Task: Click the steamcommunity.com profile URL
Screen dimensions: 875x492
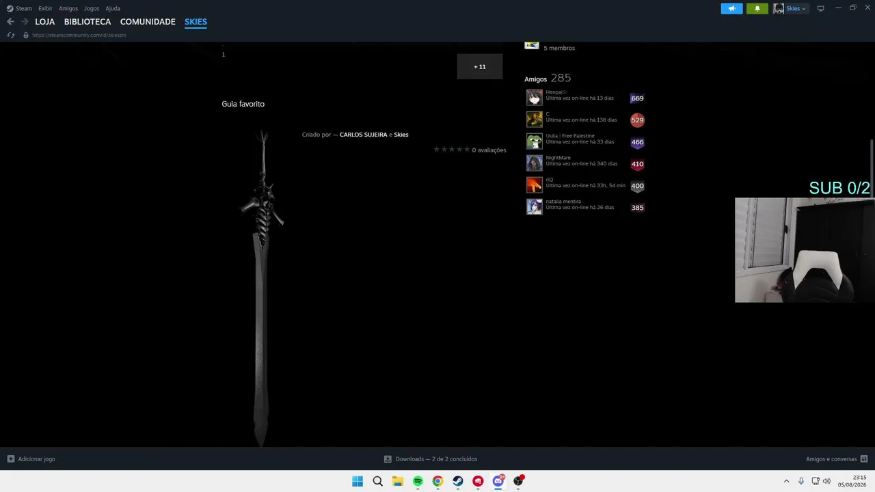Action: pos(79,35)
